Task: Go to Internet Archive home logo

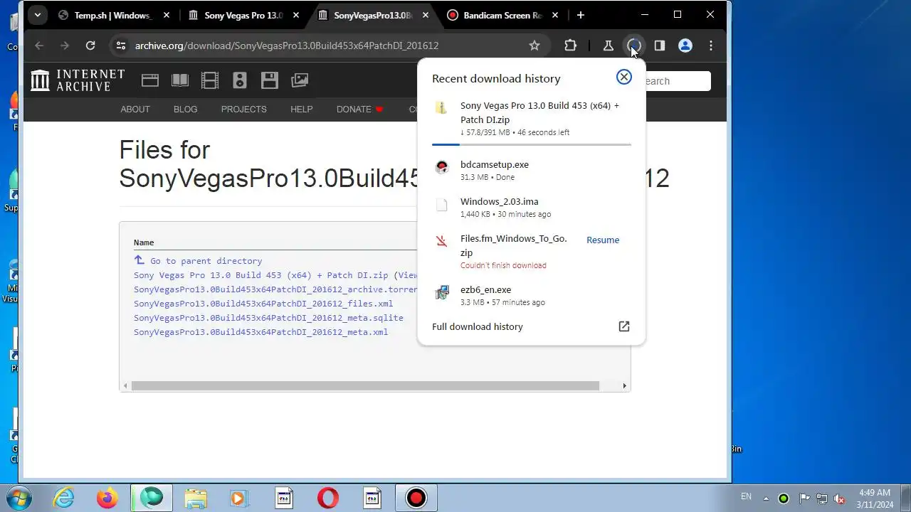Action: coord(78,80)
